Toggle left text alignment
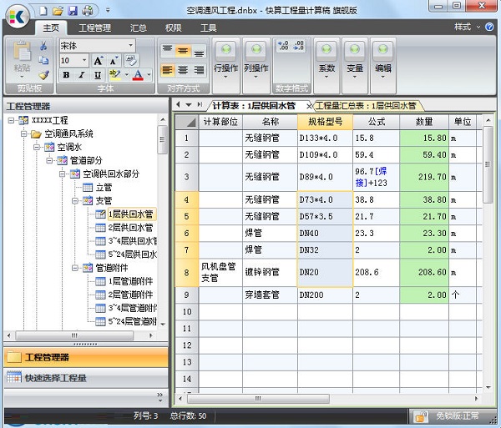The height and width of the screenshot is (428, 501). click(167, 70)
